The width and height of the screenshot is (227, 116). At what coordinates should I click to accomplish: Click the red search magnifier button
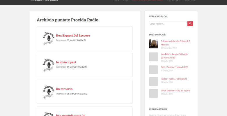[190, 24]
